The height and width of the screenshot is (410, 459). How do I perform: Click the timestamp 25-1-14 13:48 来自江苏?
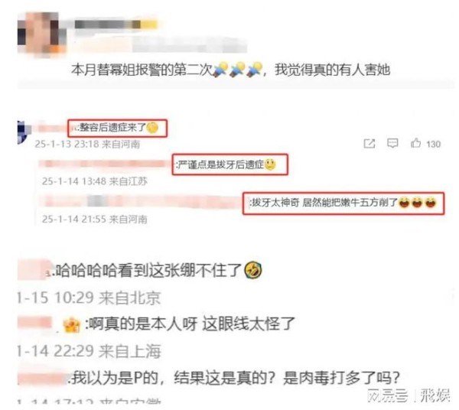(94, 181)
